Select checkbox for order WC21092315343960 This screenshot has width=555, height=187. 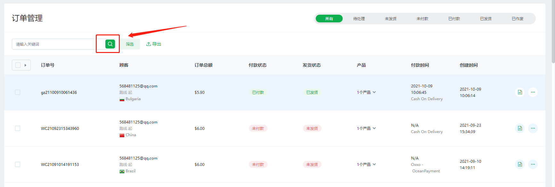click(x=18, y=128)
